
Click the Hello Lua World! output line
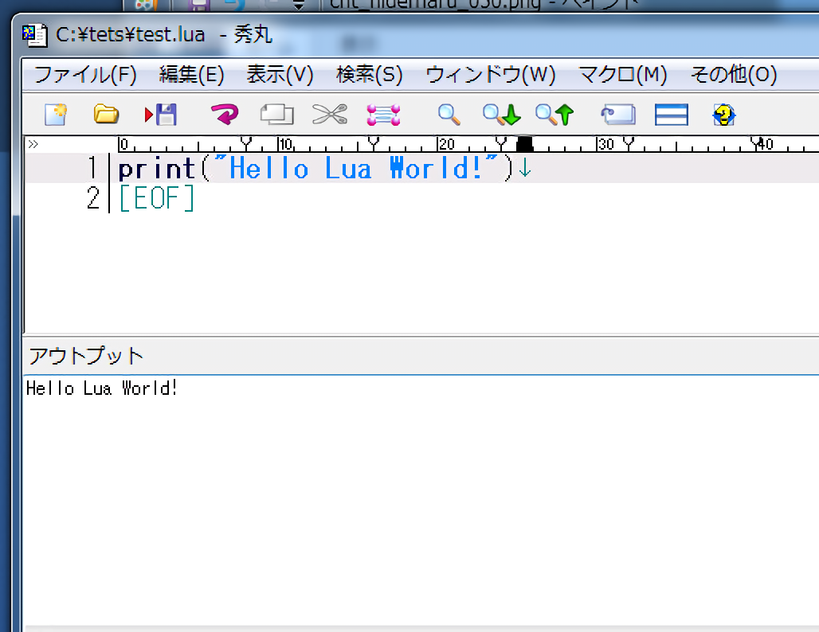102,388
